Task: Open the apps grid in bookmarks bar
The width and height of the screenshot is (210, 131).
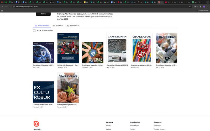Action: (2, 10)
